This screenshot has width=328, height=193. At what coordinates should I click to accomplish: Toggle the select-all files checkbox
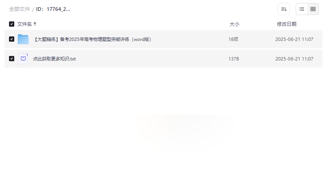click(12, 24)
